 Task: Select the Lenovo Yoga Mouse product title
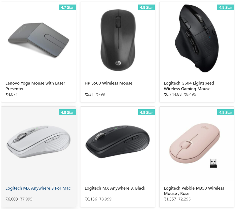tap(35, 86)
